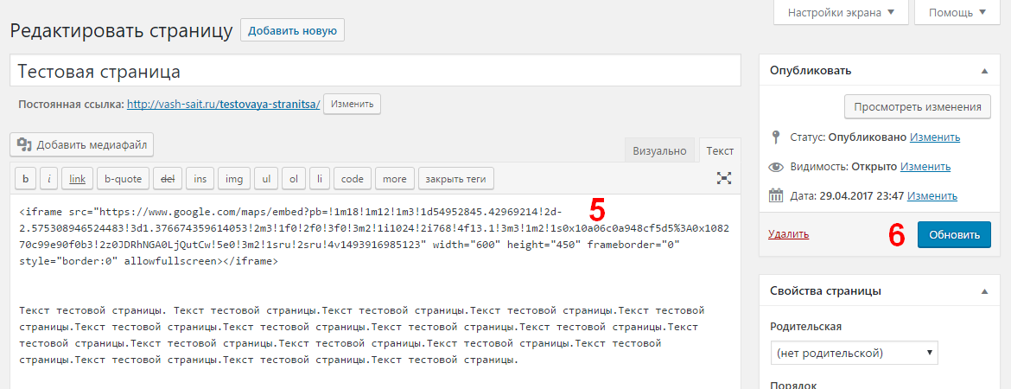Edit status via Изменить link
The width and height of the screenshot is (1011, 389).
click(x=935, y=137)
